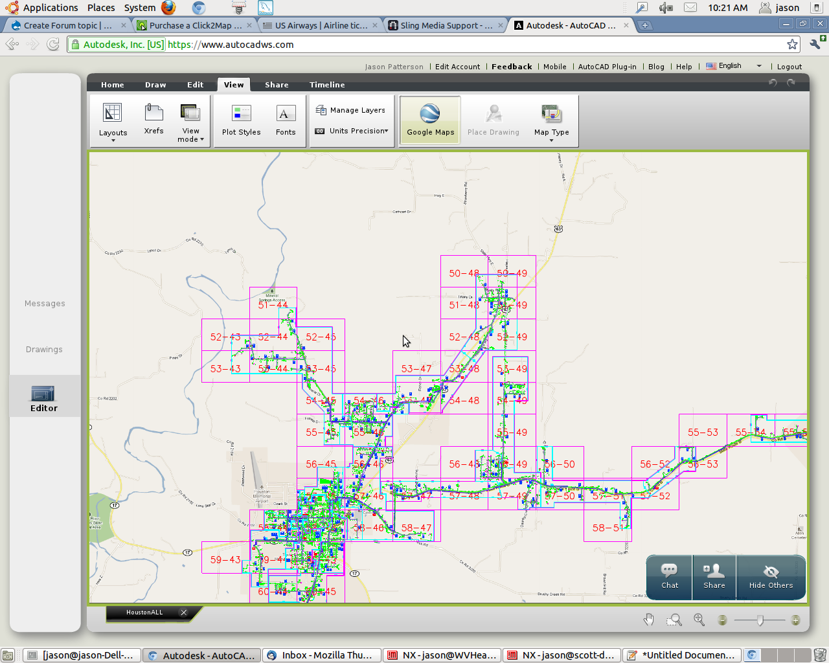Open the volume control icon
Viewport: 829px width, 663px height.
(x=666, y=8)
